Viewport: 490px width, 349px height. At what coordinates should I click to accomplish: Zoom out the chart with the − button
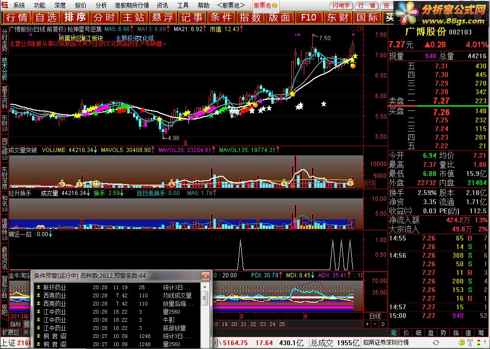(375, 324)
